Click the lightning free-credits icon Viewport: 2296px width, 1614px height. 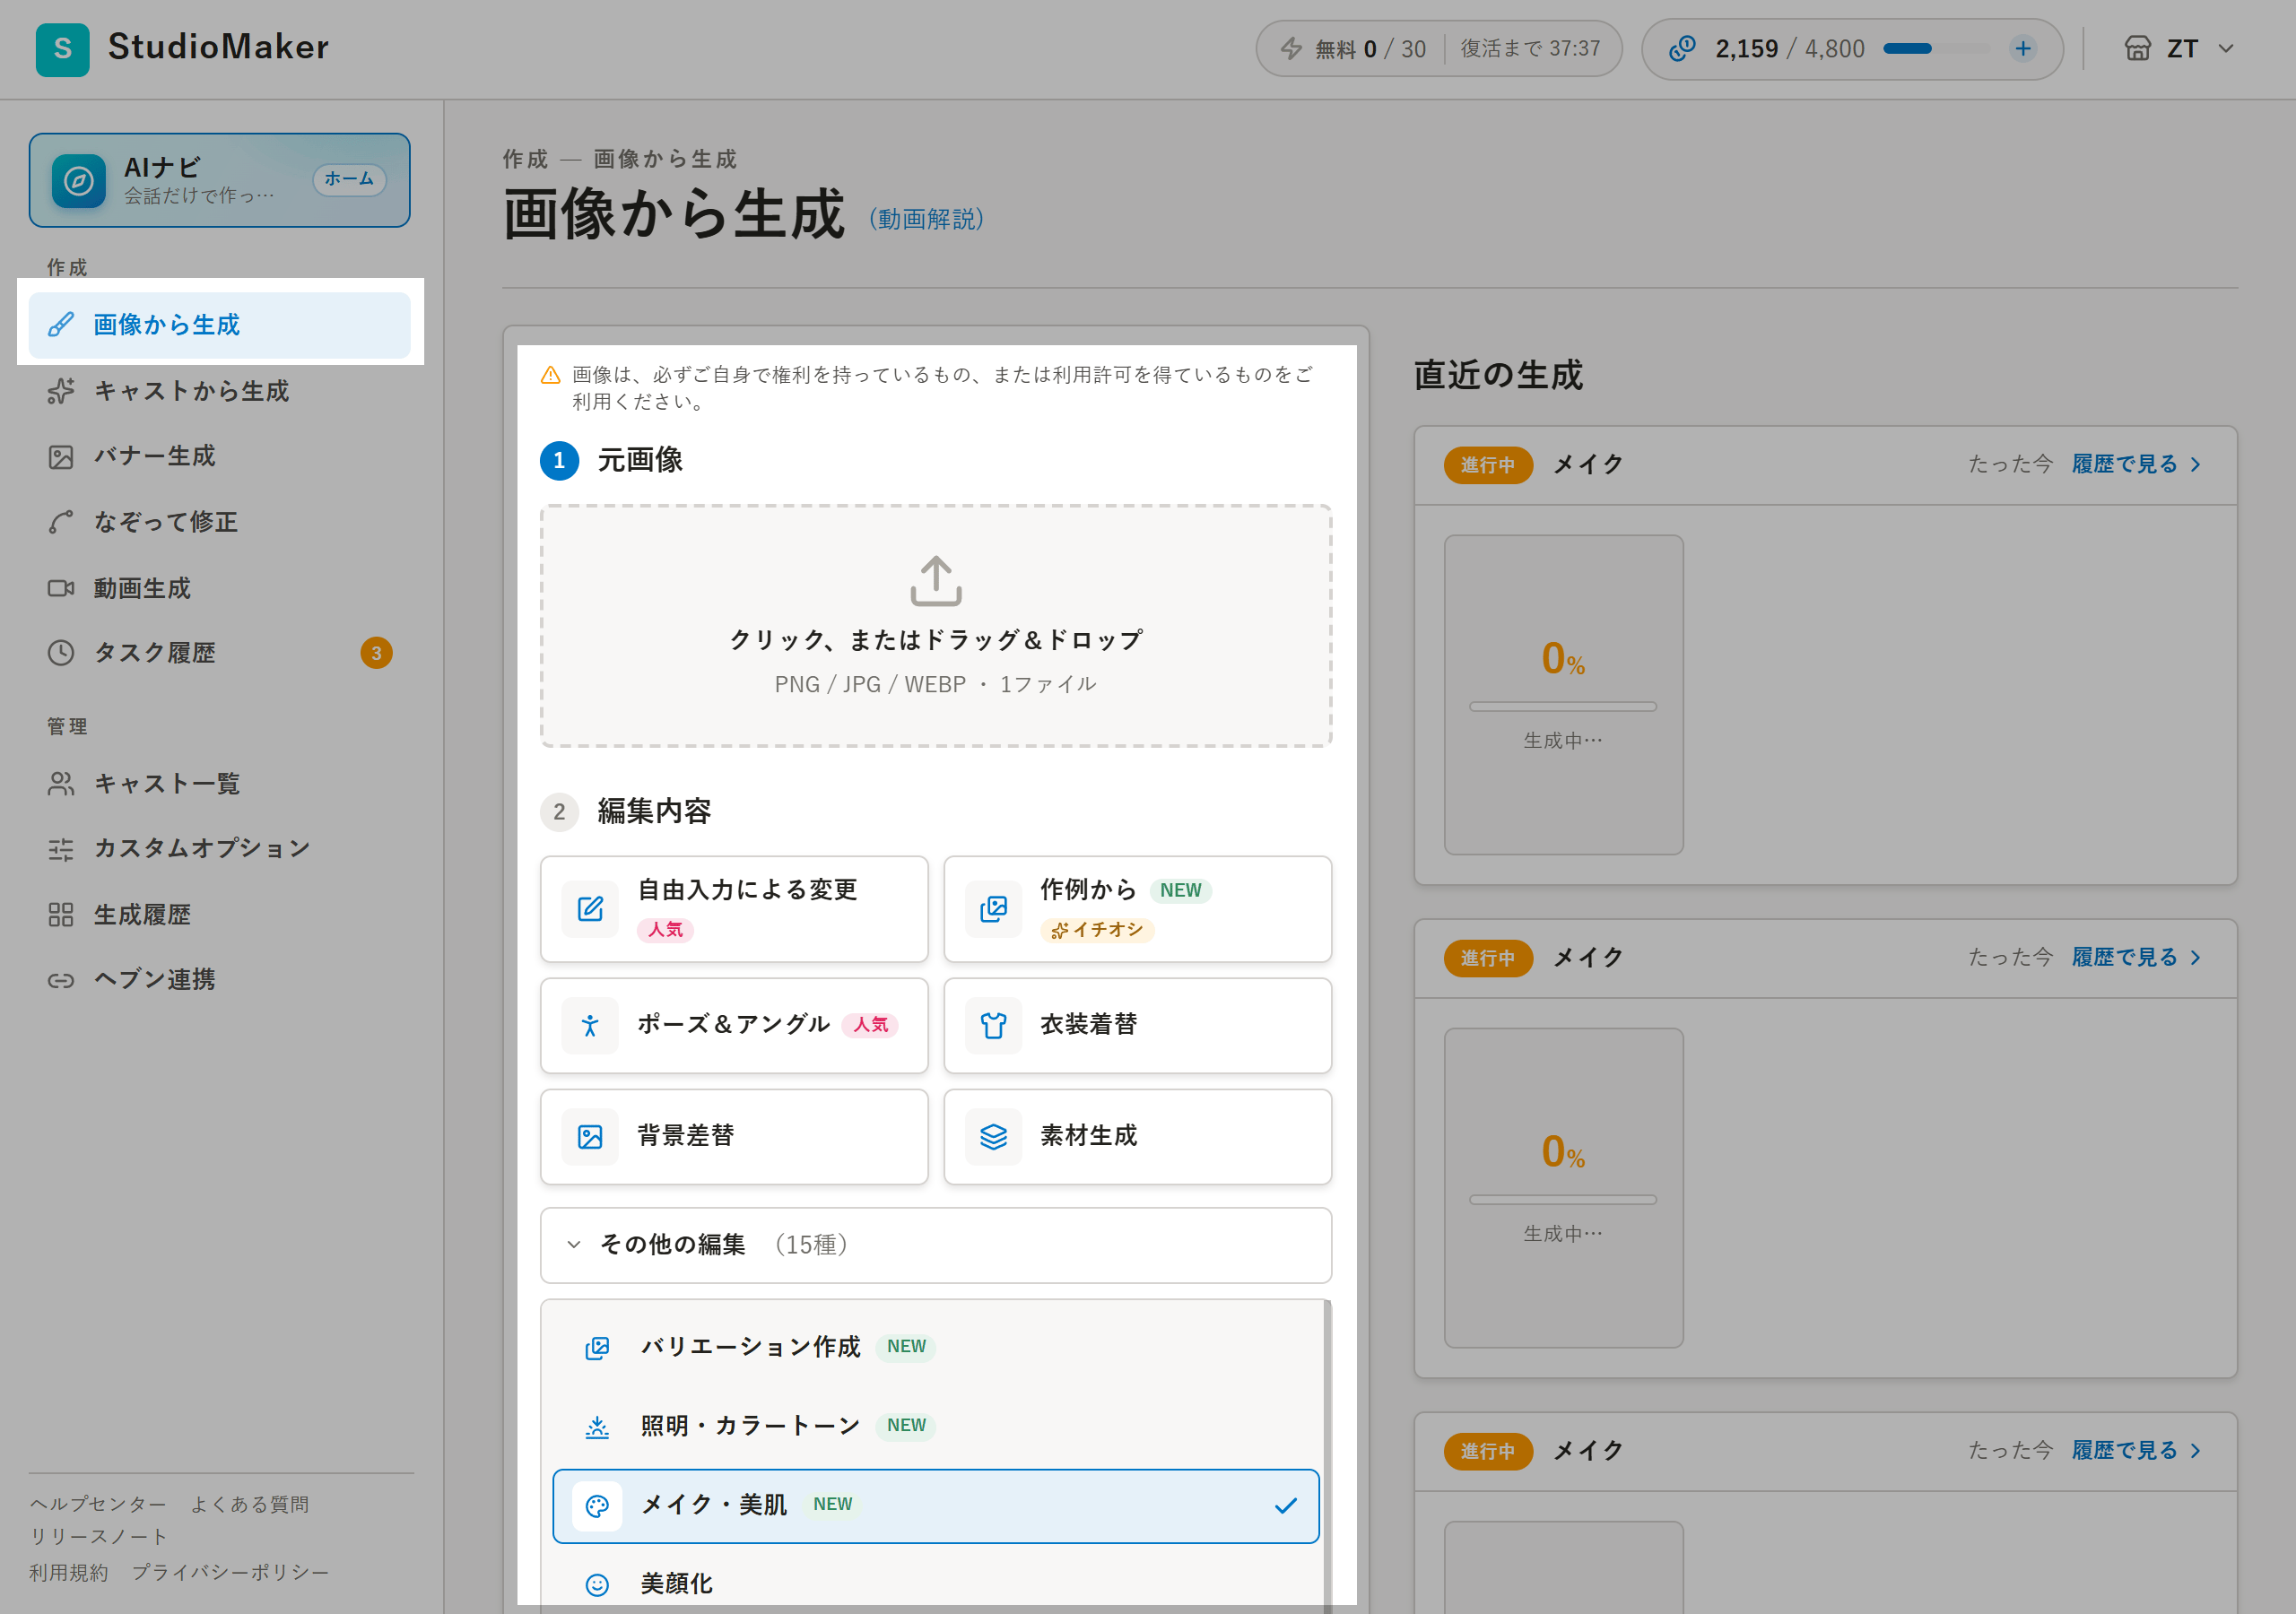[x=1292, y=49]
